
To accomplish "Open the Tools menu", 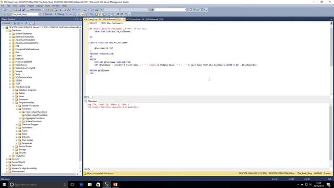I will (x=47, y=6).
